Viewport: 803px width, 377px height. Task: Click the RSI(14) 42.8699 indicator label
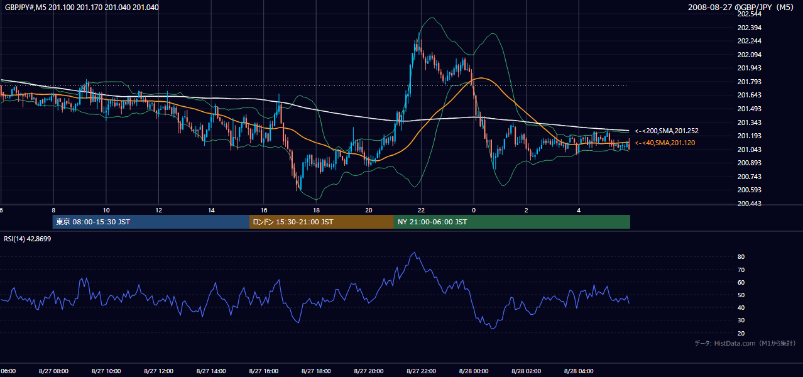point(28,239)
